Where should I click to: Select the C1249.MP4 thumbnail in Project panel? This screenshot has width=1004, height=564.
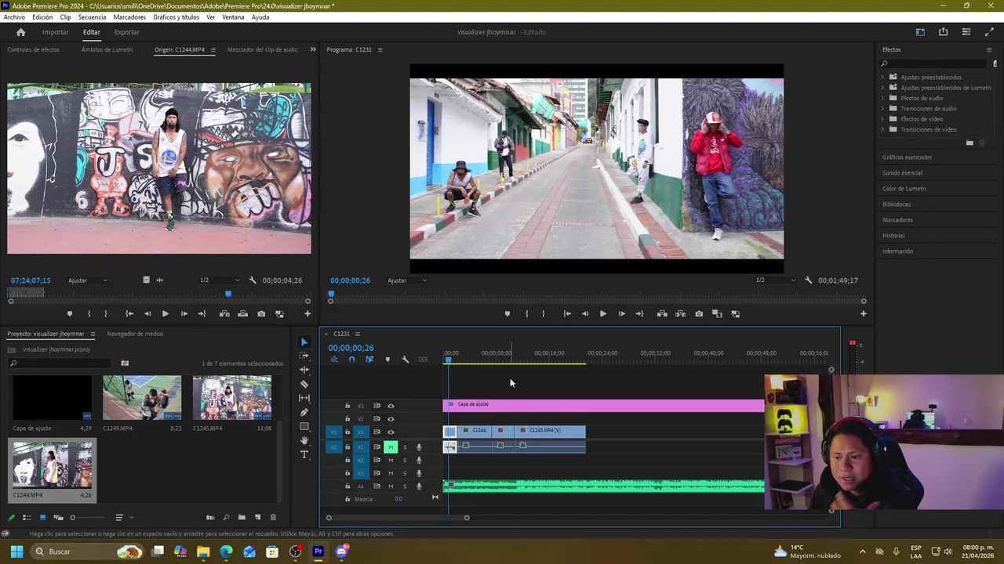(x=142, y=398)
